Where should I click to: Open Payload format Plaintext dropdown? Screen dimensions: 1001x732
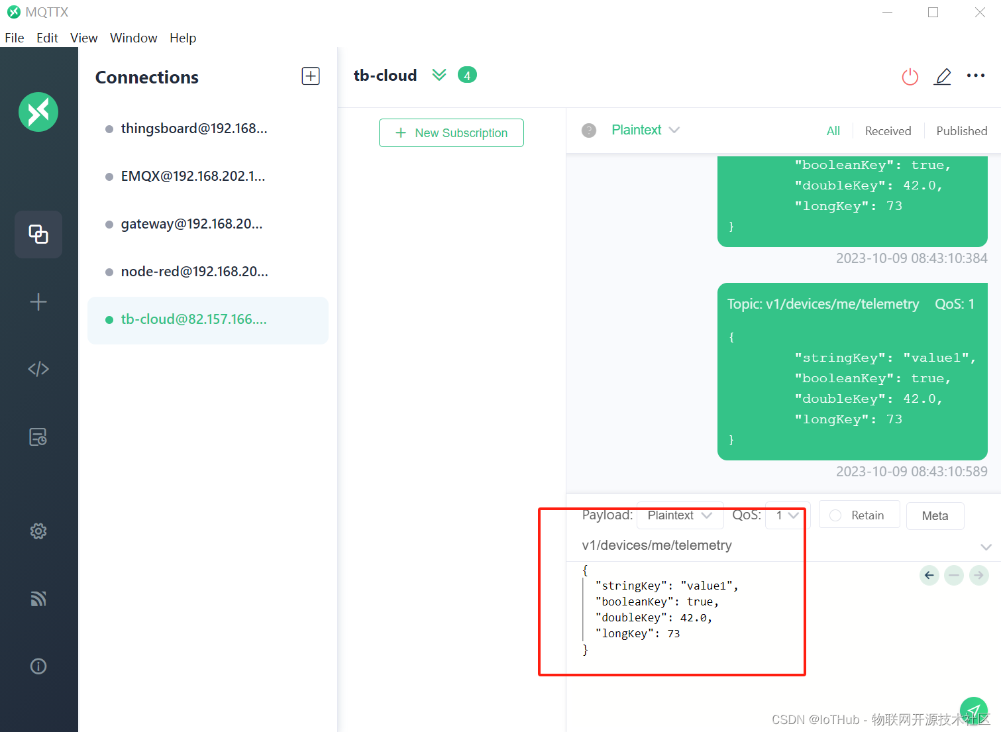[x=680, y=515]
